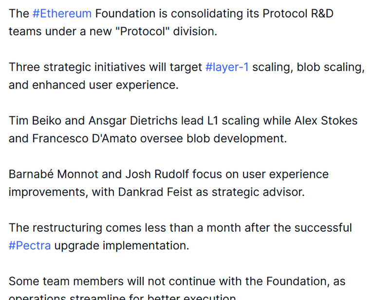The height and width of the screenshot is (300, 374).
Task: Click the phrase "Some team members"
Action: [x=66, y=281]
